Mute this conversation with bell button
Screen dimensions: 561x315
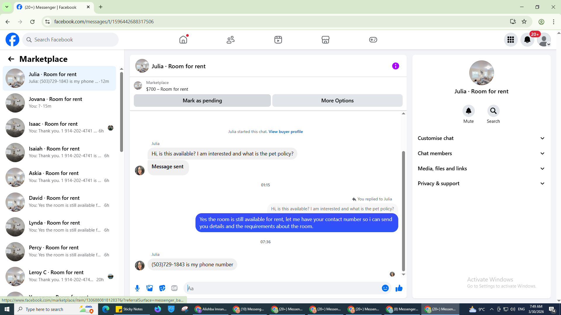point(468,111)
